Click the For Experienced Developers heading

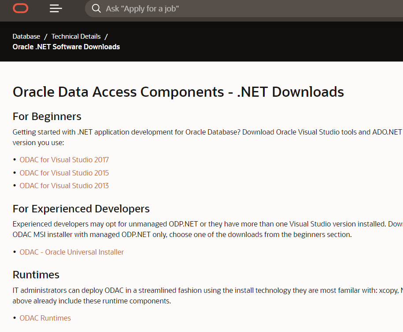pos(81,208)
